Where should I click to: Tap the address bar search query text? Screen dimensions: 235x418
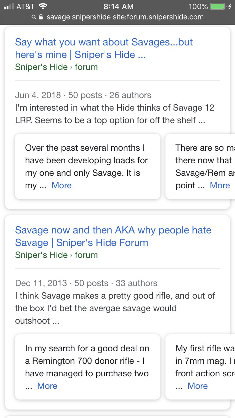tap(125, 17)
